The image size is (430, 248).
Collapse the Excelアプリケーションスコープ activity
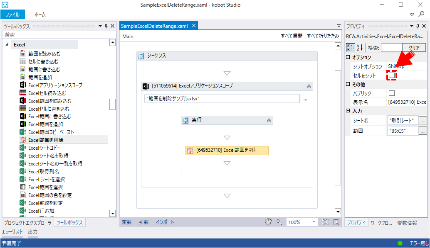pos(309,86)
